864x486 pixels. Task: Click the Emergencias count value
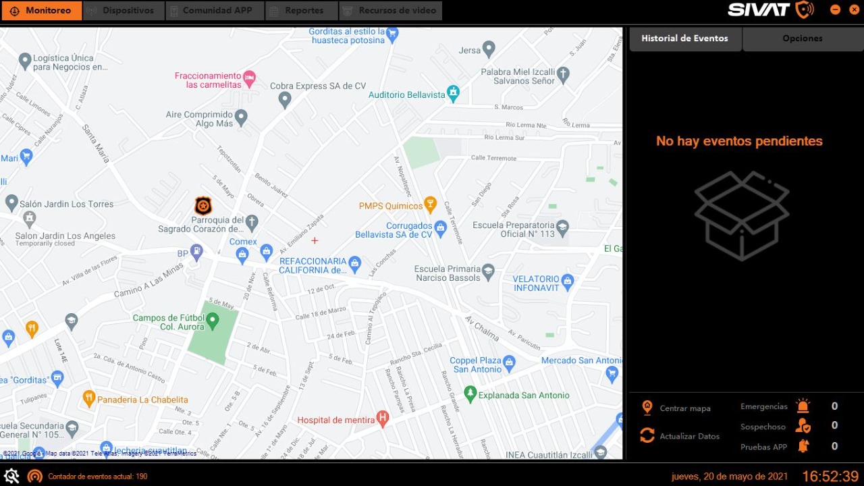click(x=834, y=406)
